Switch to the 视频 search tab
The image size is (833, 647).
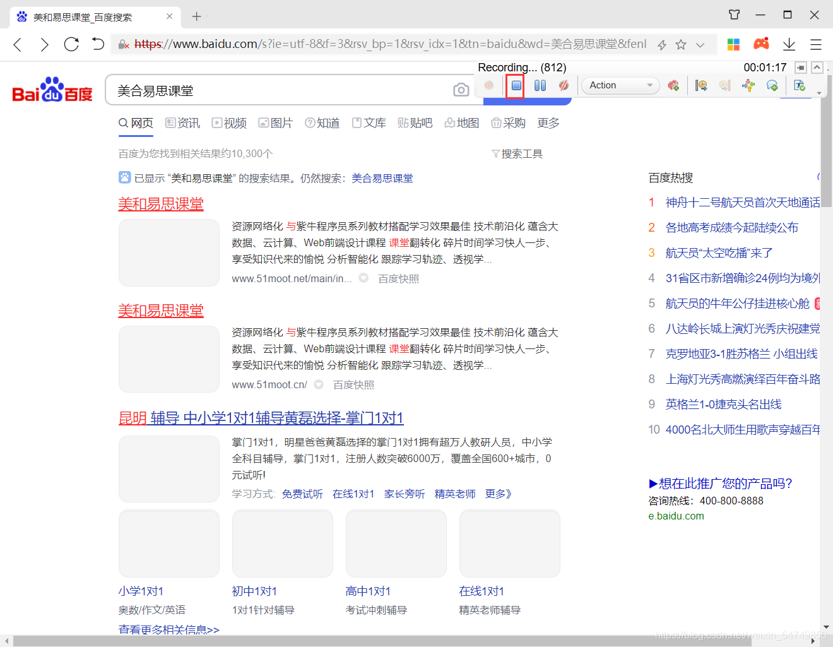pyautogui.click(x=229, y=123)
